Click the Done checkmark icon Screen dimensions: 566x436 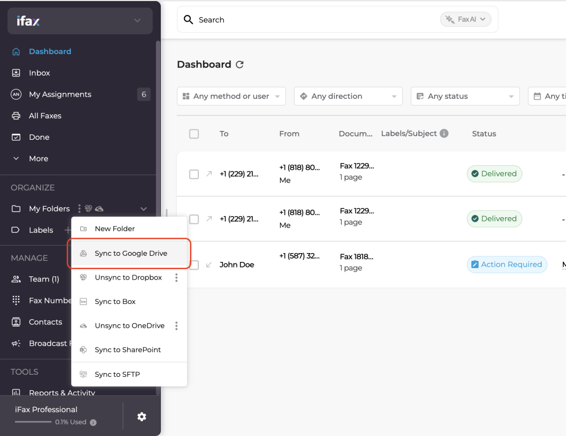(x=16, y=137)
